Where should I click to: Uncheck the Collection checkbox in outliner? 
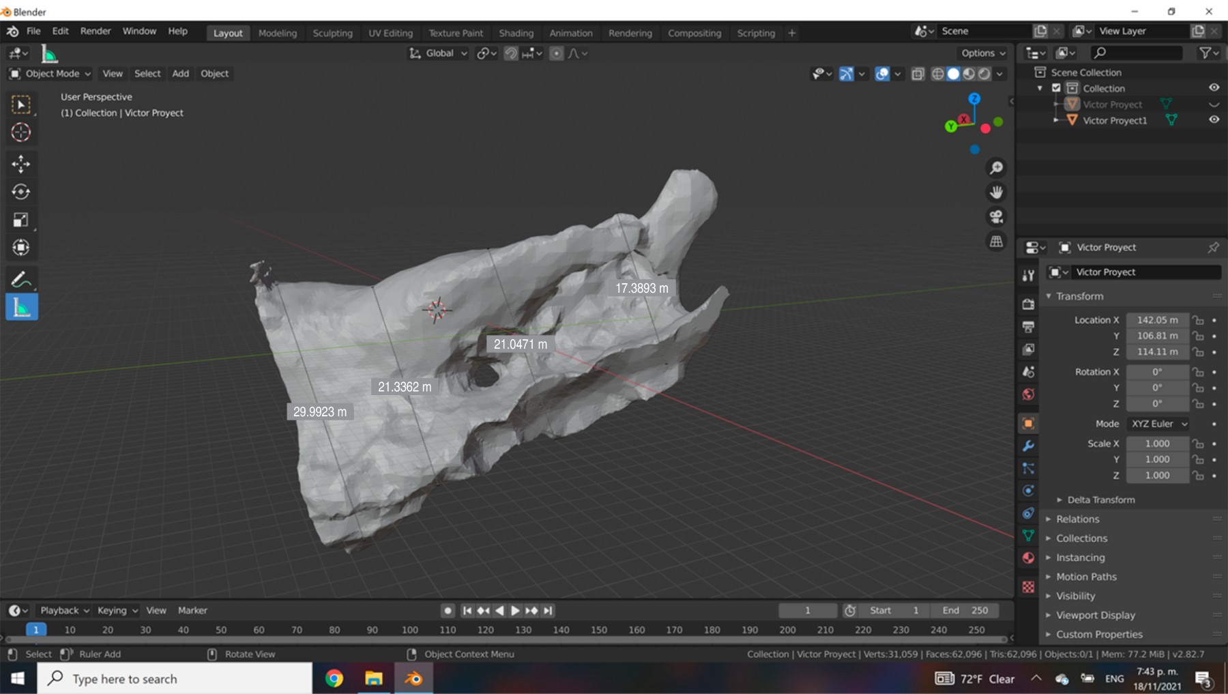pyautogui.click(x=1056, y=88)
